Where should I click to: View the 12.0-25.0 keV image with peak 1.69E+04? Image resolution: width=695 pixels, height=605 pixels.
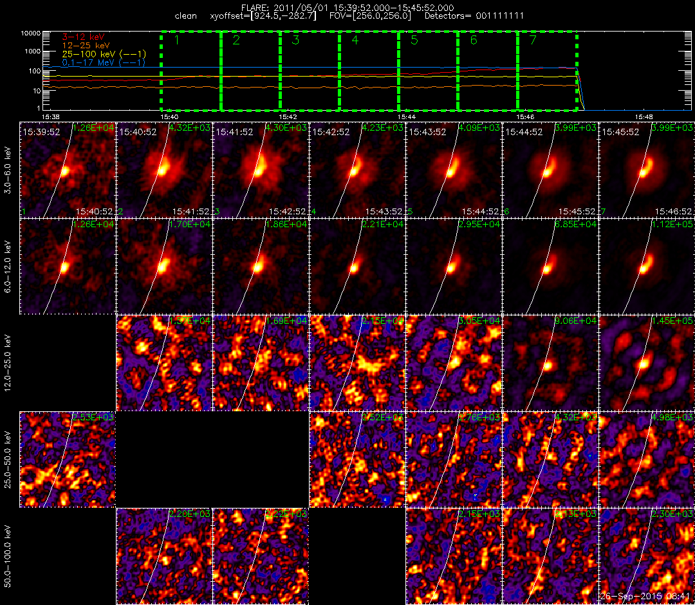(261, 363)
